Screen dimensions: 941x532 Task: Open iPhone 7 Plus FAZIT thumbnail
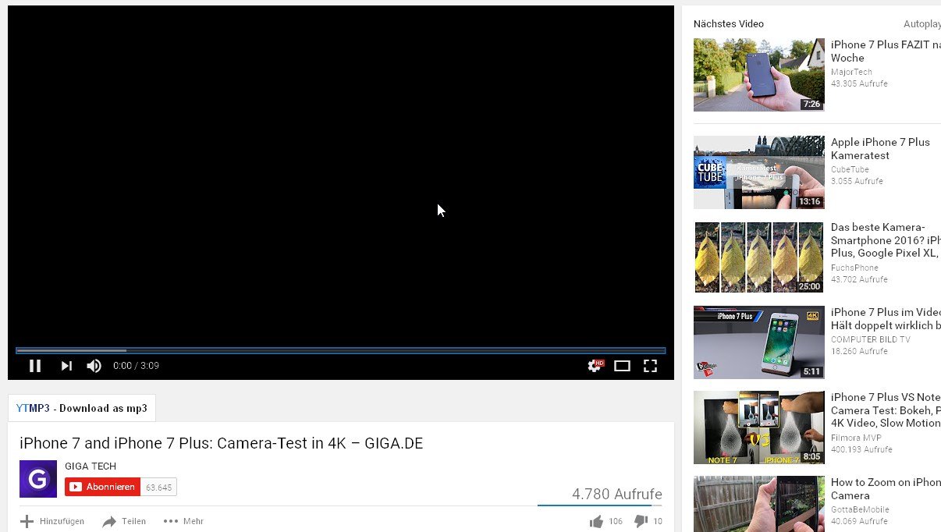coord(758,75)
